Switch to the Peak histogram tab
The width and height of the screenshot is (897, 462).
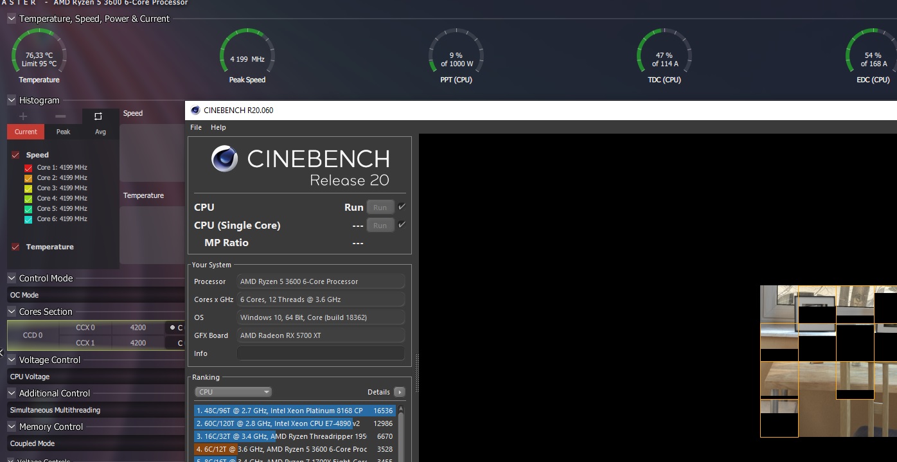pyautogui.click(x=63, y=132)
